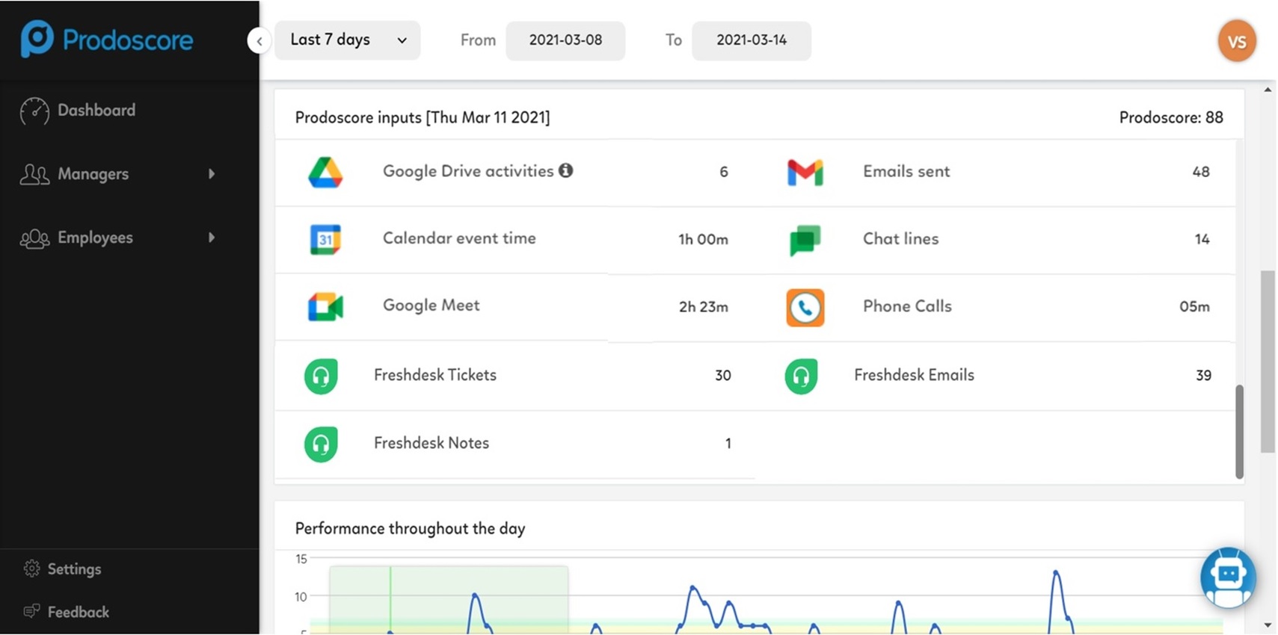Image resolution: width=1278 pixels, height=635 pixels.
Task: Click the green shaded region of the chart
Action: 449,600
